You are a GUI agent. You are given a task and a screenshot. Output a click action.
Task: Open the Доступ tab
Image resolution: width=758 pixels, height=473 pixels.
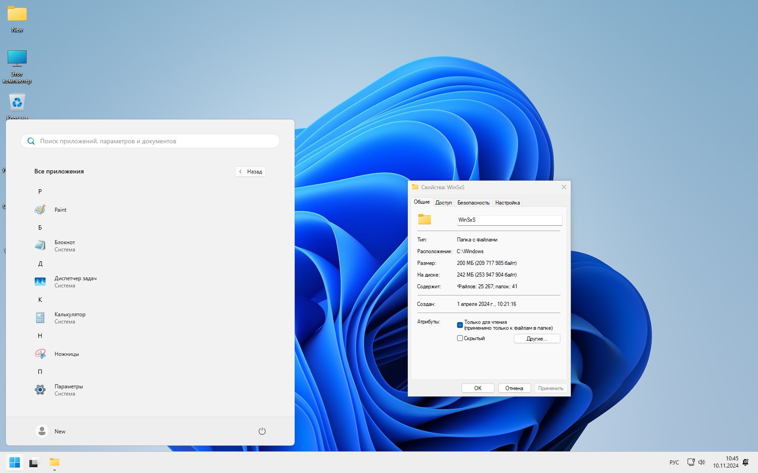click(x=443, y=203)
